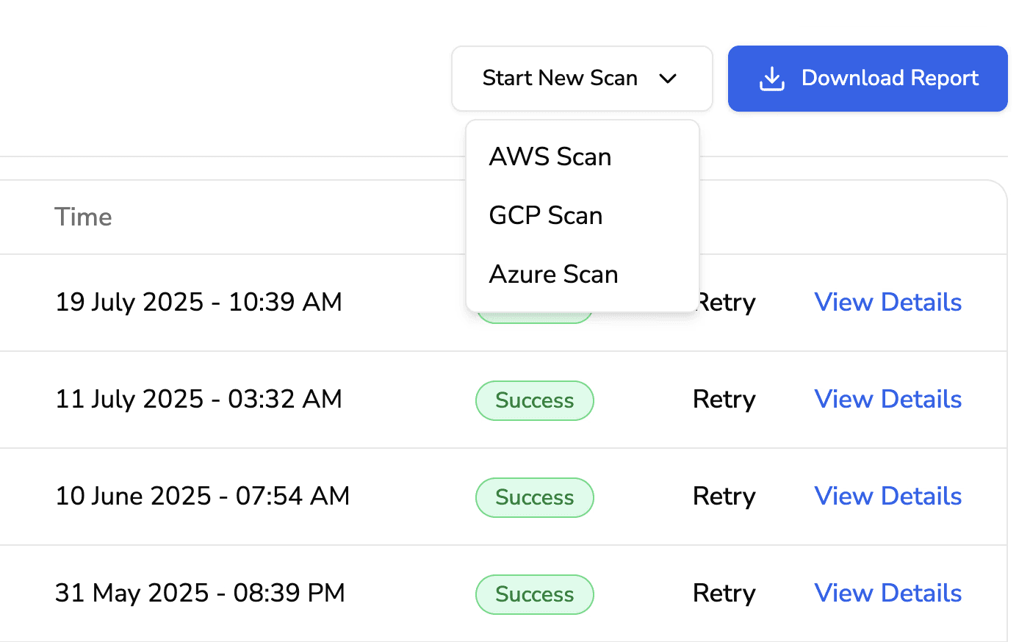Click View Details on 31 May row

(887, 593)
